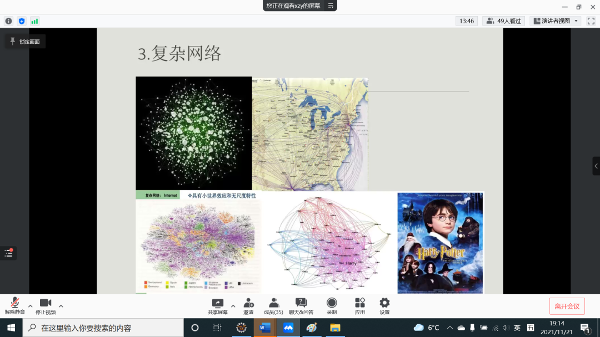Stop video using 停止视频

(x=46, y=305)
